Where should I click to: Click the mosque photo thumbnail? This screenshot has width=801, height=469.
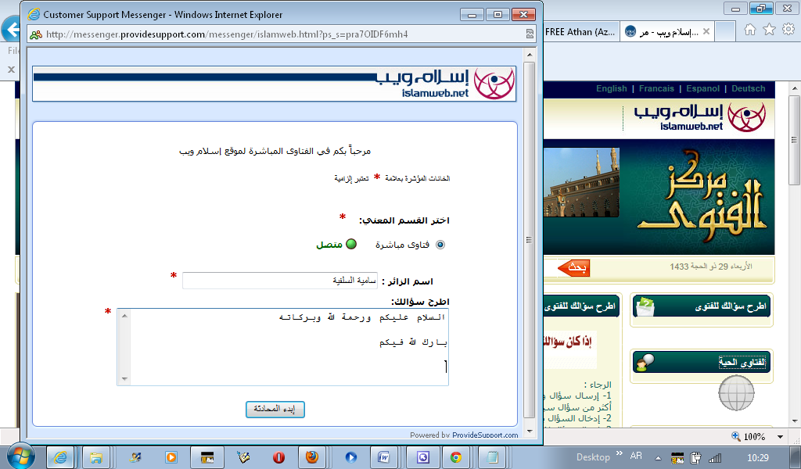[581, 182]
